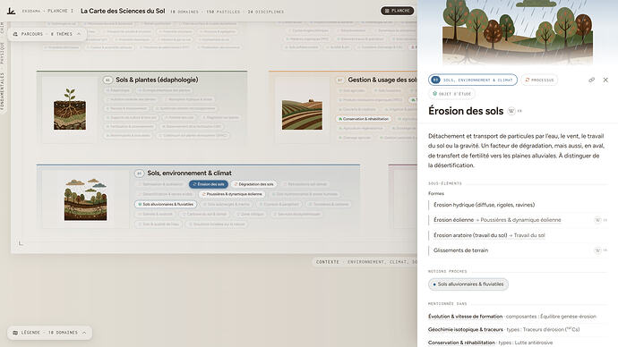Expand the Parcours 8 thèmes panel
This screenshot has width=618, height=347.
47,34
